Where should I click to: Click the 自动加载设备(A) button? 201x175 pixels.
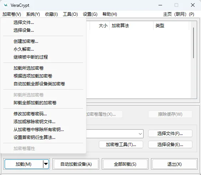click(76, 164)
